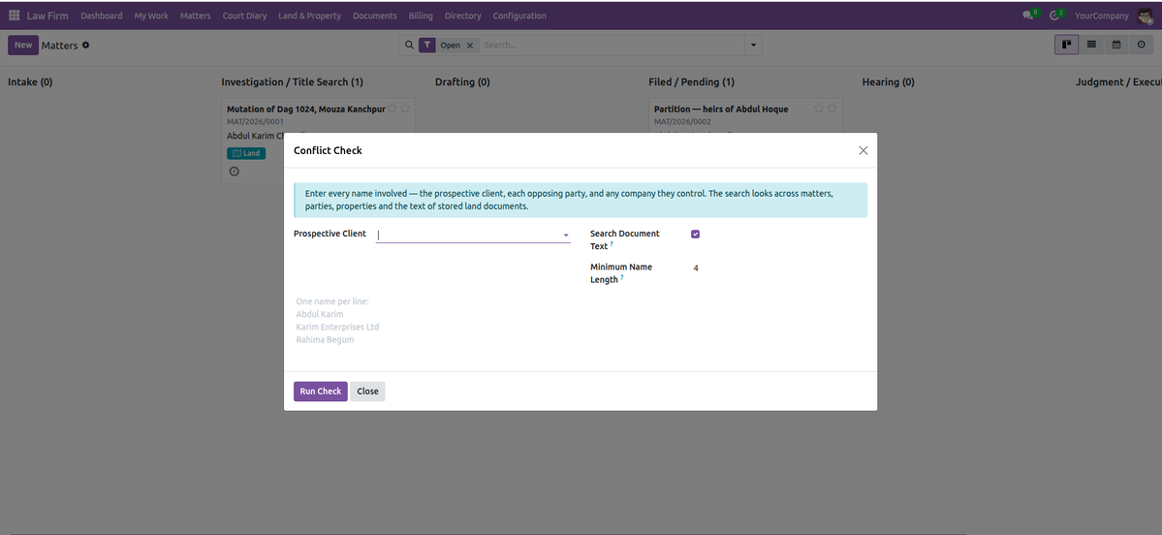The height and width of the screenshot is (535, 1162).
Task: Open the Mutation of Dag 1024 card title
Action: 306,109
